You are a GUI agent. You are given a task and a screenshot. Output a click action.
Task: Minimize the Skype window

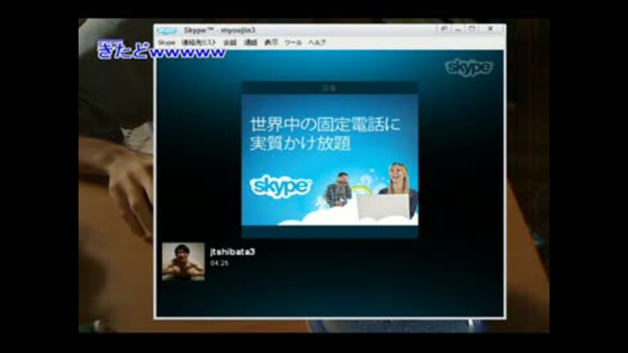click(458, 29)
